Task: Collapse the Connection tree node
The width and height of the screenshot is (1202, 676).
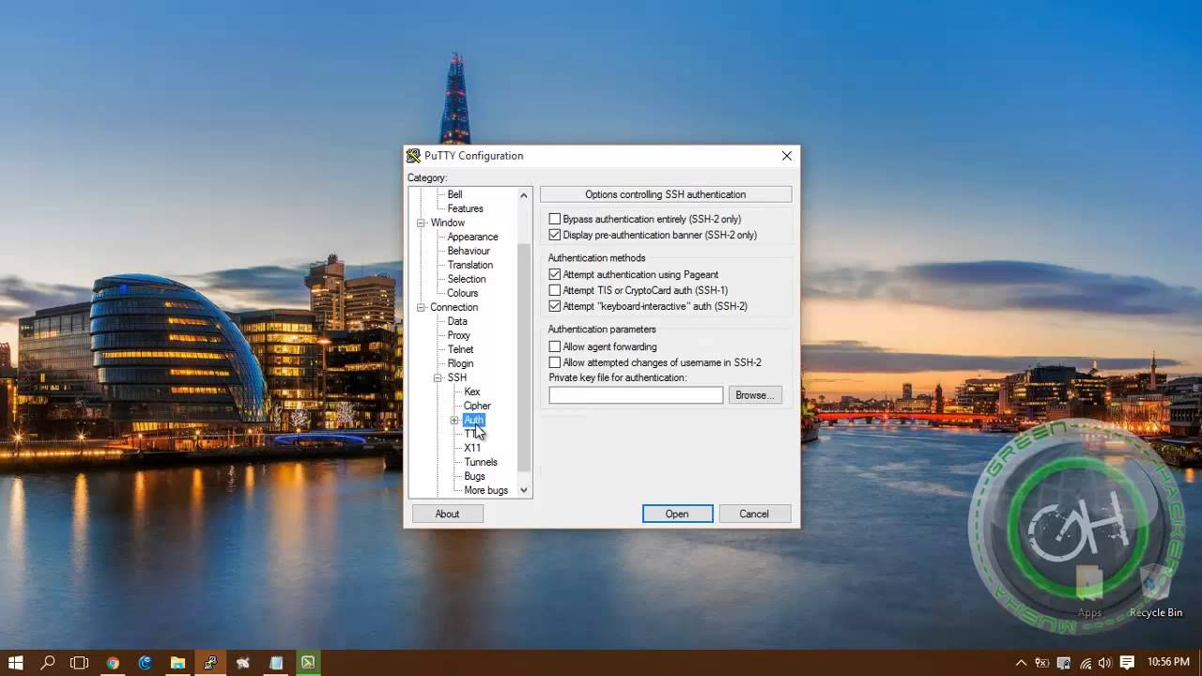Action: 421,307
